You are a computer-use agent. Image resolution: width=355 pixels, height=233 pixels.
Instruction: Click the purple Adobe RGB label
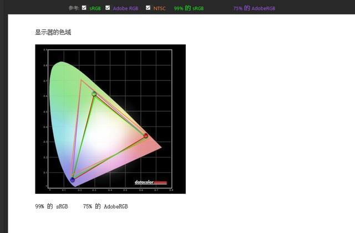click(125, 8)
